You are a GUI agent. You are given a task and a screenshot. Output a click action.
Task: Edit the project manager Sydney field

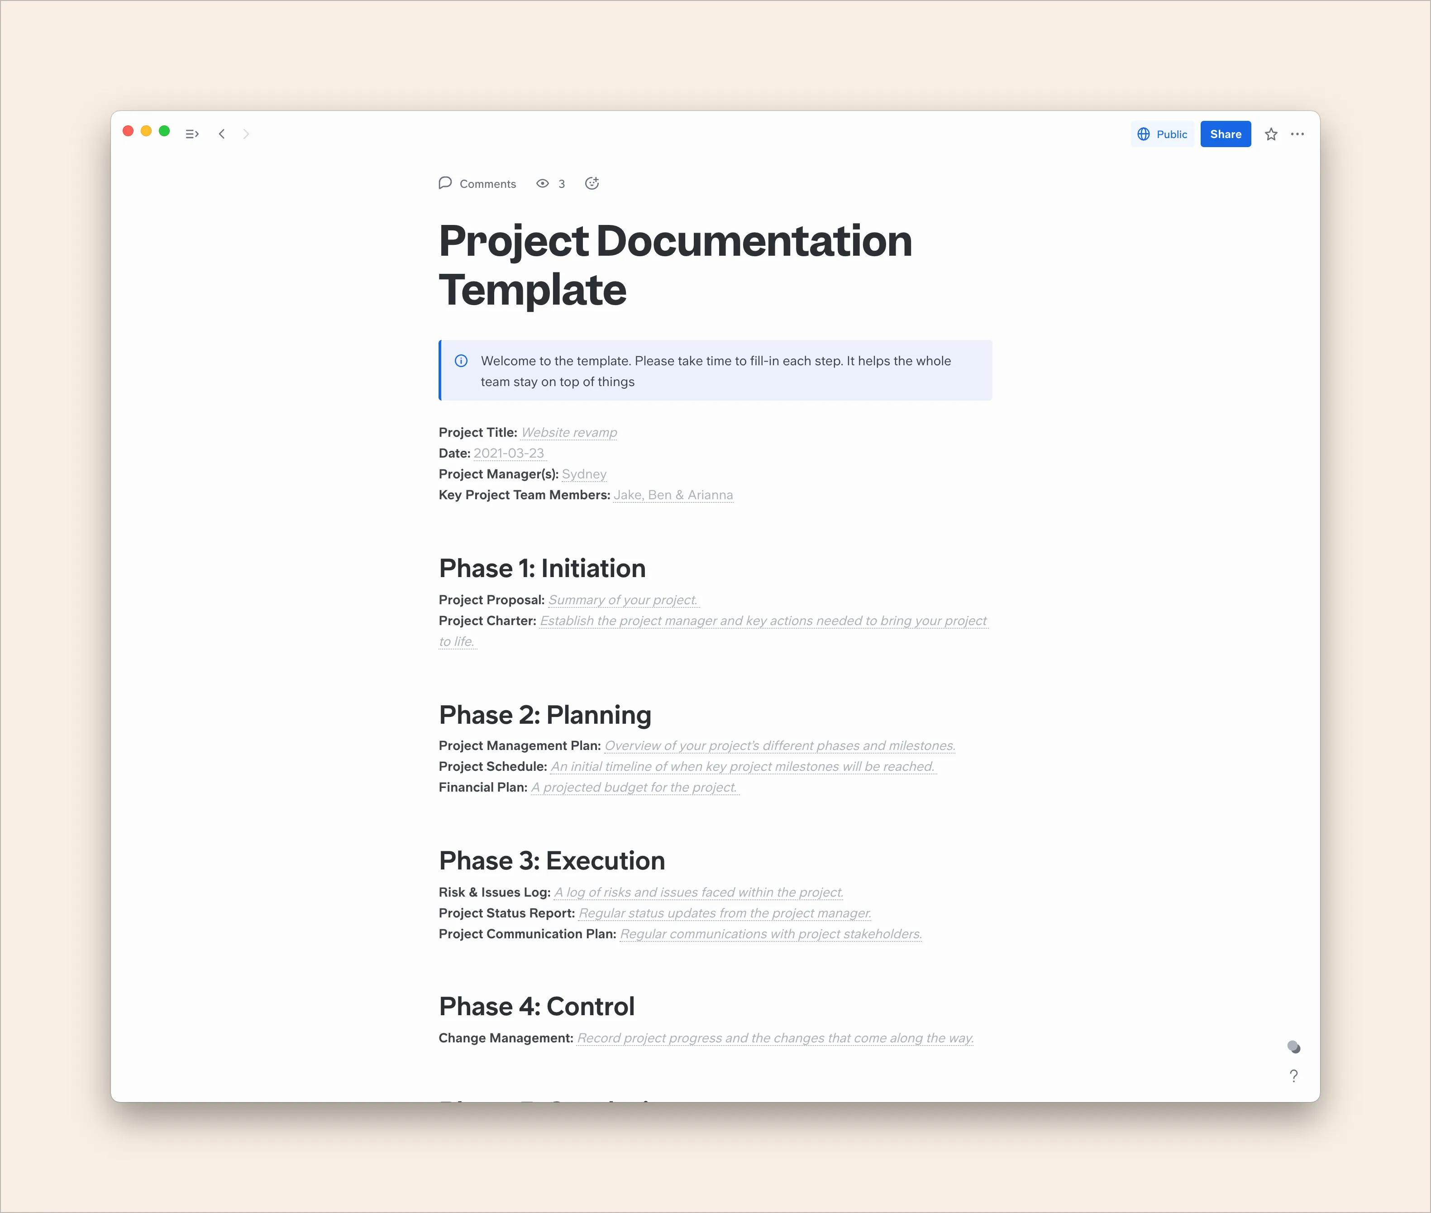click(x=584, y=474)
